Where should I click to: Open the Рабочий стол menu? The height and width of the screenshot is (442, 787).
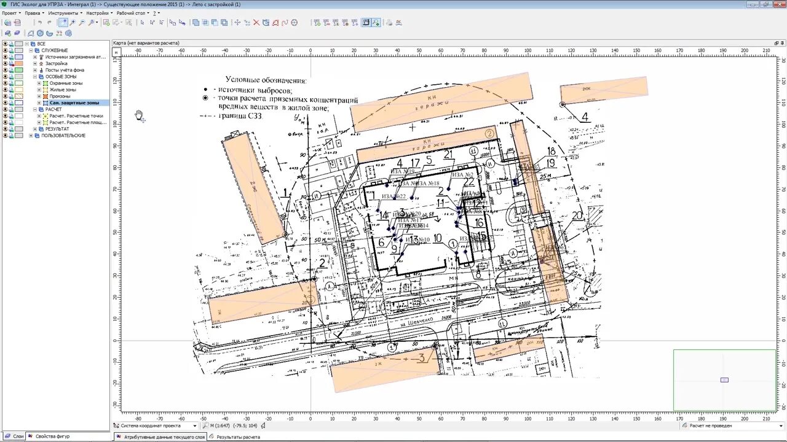[132, 13]
